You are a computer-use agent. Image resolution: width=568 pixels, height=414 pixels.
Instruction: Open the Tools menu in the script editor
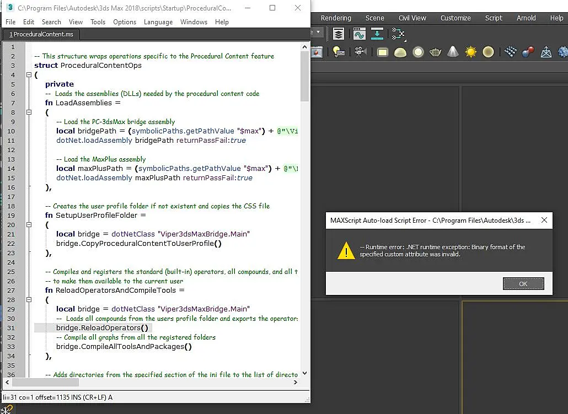pos(98,22)
